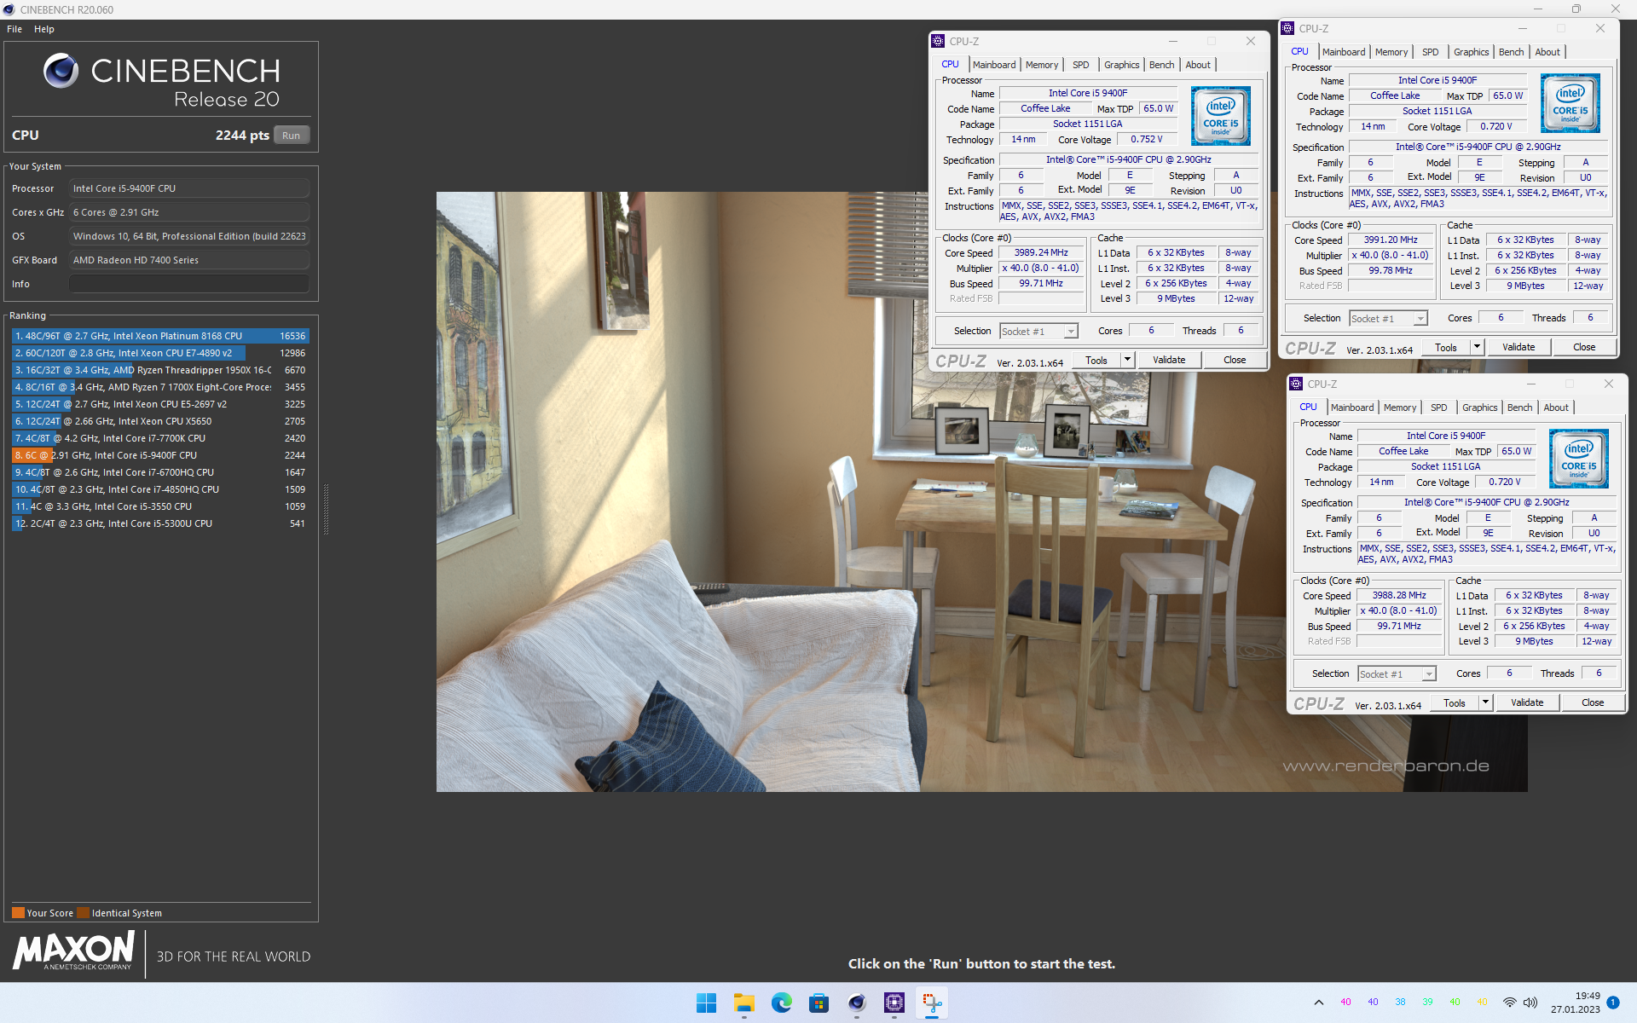This screenshot has height=1023, width=1637.
Task: Click the Maxon logo at bottom left
Action: pos(73,951)
